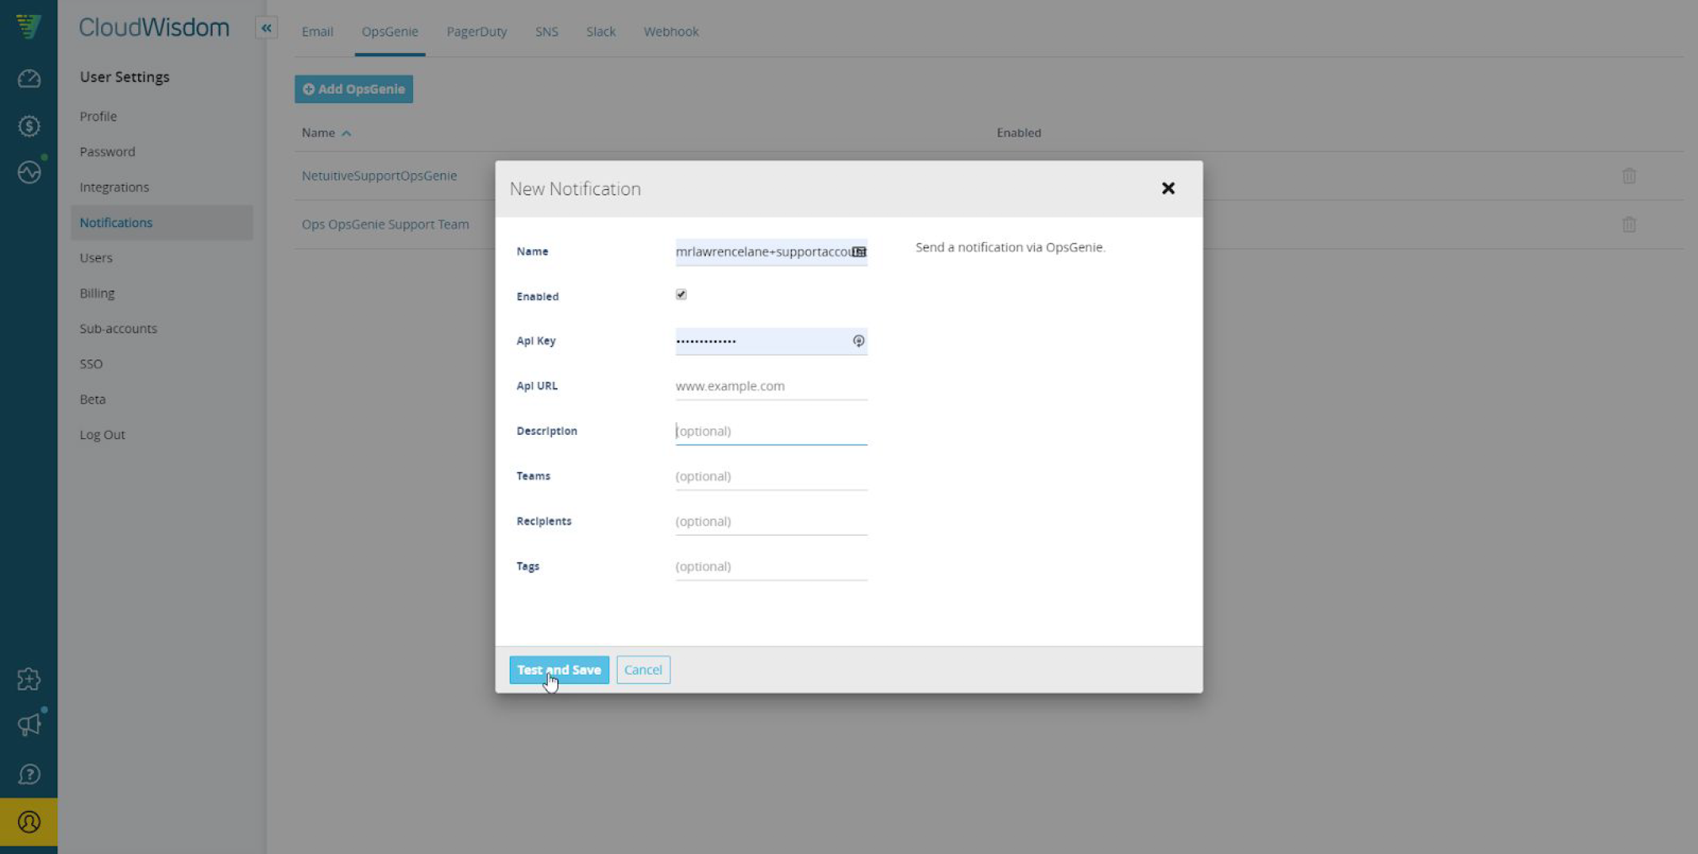
Task: Click the CloudWisdom logo icon in sidebar
Action: pos(29,26)
